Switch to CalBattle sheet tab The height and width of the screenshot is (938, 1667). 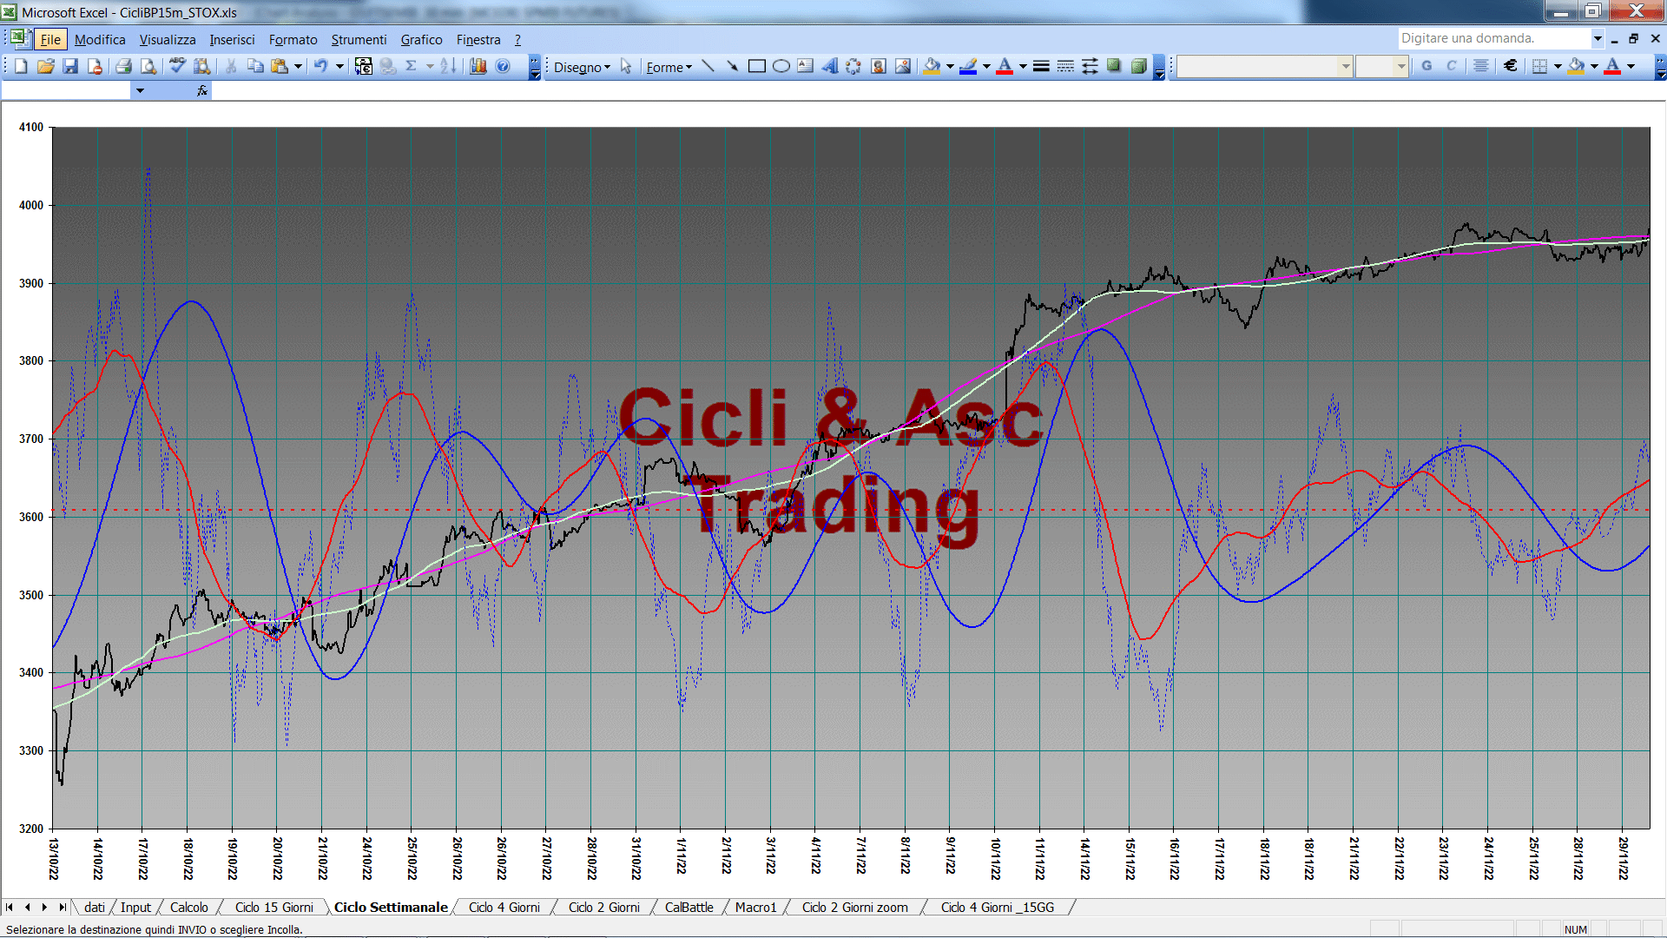tap(689, 907)
